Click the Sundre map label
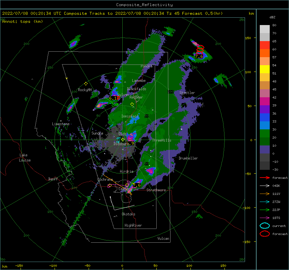Image resolution: width=289 pixels, height=270 pixels. tap(97, 133)
